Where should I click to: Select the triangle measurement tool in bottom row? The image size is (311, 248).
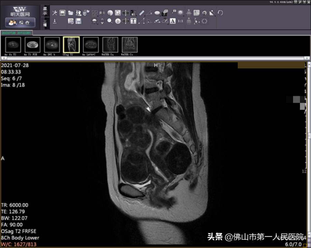tap(141, 21)
